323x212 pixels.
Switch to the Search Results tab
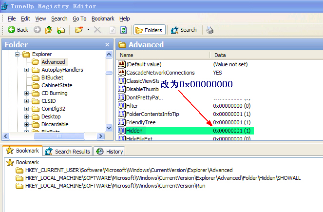68,152
